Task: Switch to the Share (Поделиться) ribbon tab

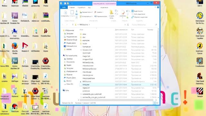Action: (81, 7)
